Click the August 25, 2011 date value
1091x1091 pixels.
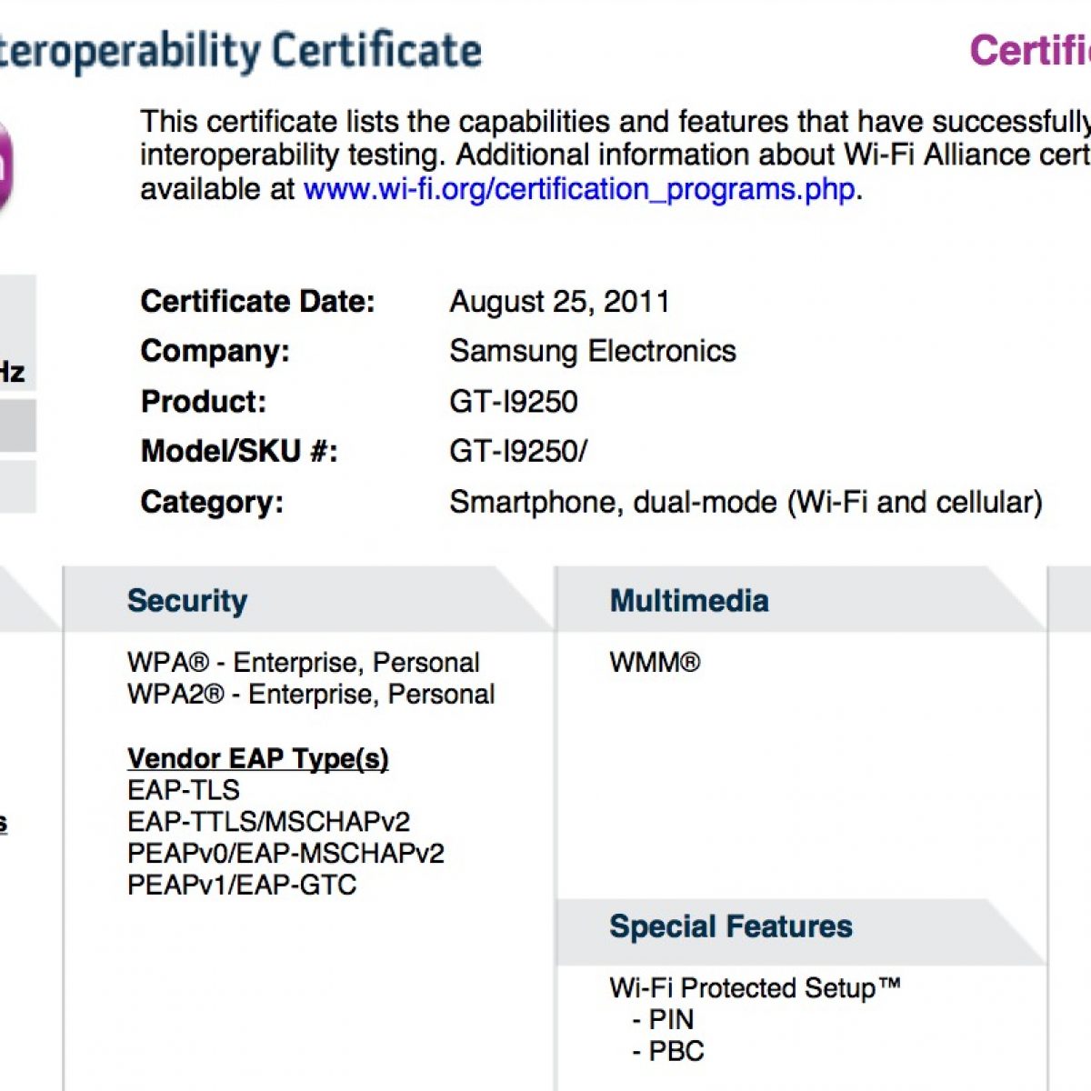[559, 302]
